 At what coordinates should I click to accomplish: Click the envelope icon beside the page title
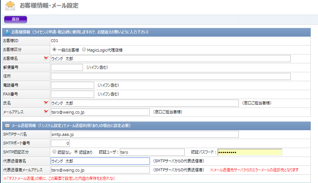10,6
